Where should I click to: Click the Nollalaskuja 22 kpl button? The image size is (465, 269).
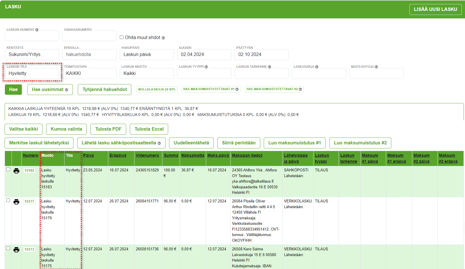(x=157, y=90)
